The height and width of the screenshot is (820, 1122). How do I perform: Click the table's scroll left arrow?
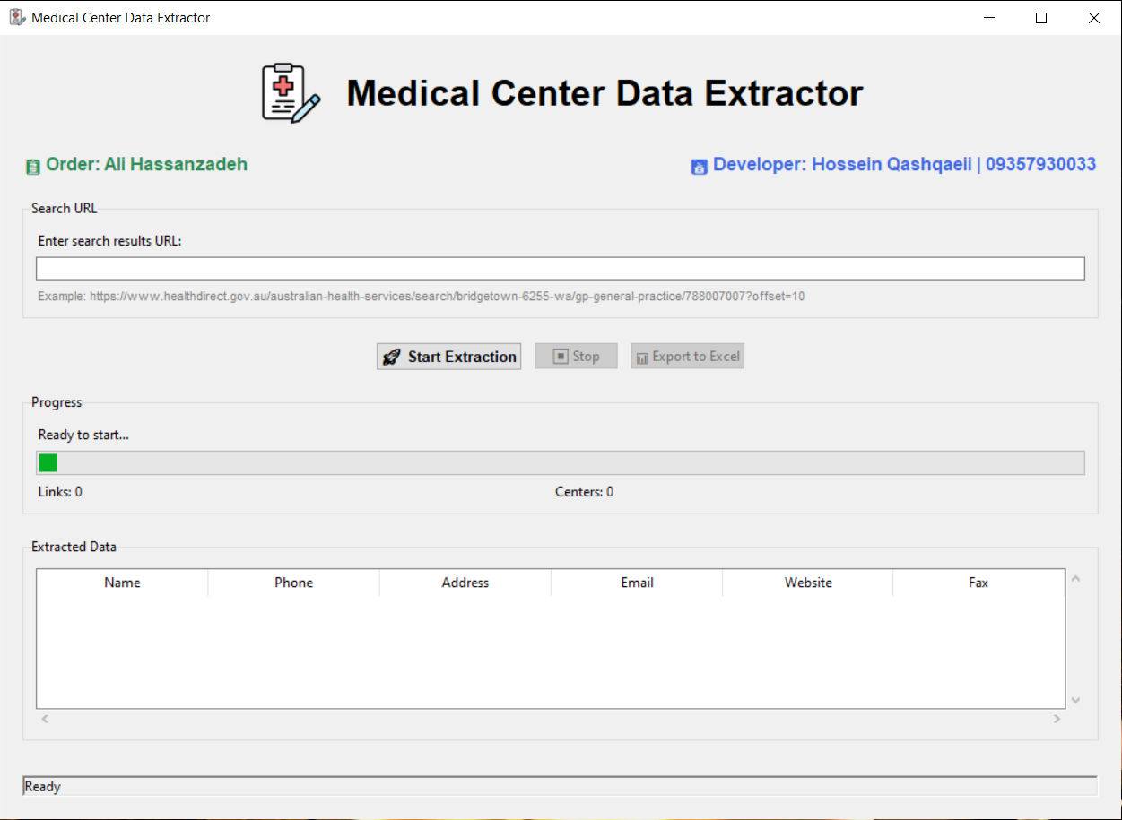click(x=46, y=719)
